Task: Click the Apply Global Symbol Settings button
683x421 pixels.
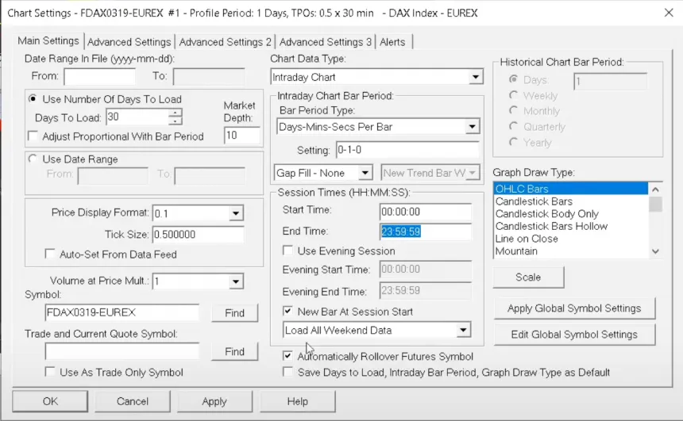Action: point(573,308)
